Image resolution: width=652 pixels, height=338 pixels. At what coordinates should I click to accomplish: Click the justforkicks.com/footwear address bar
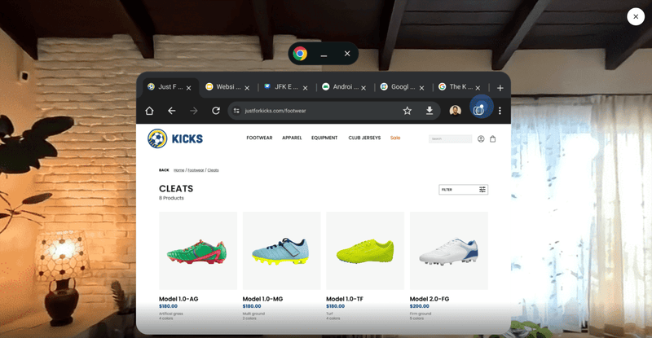(334, 111)
